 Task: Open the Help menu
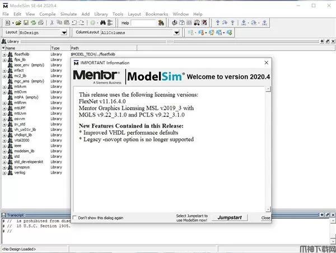click(198, 14)
